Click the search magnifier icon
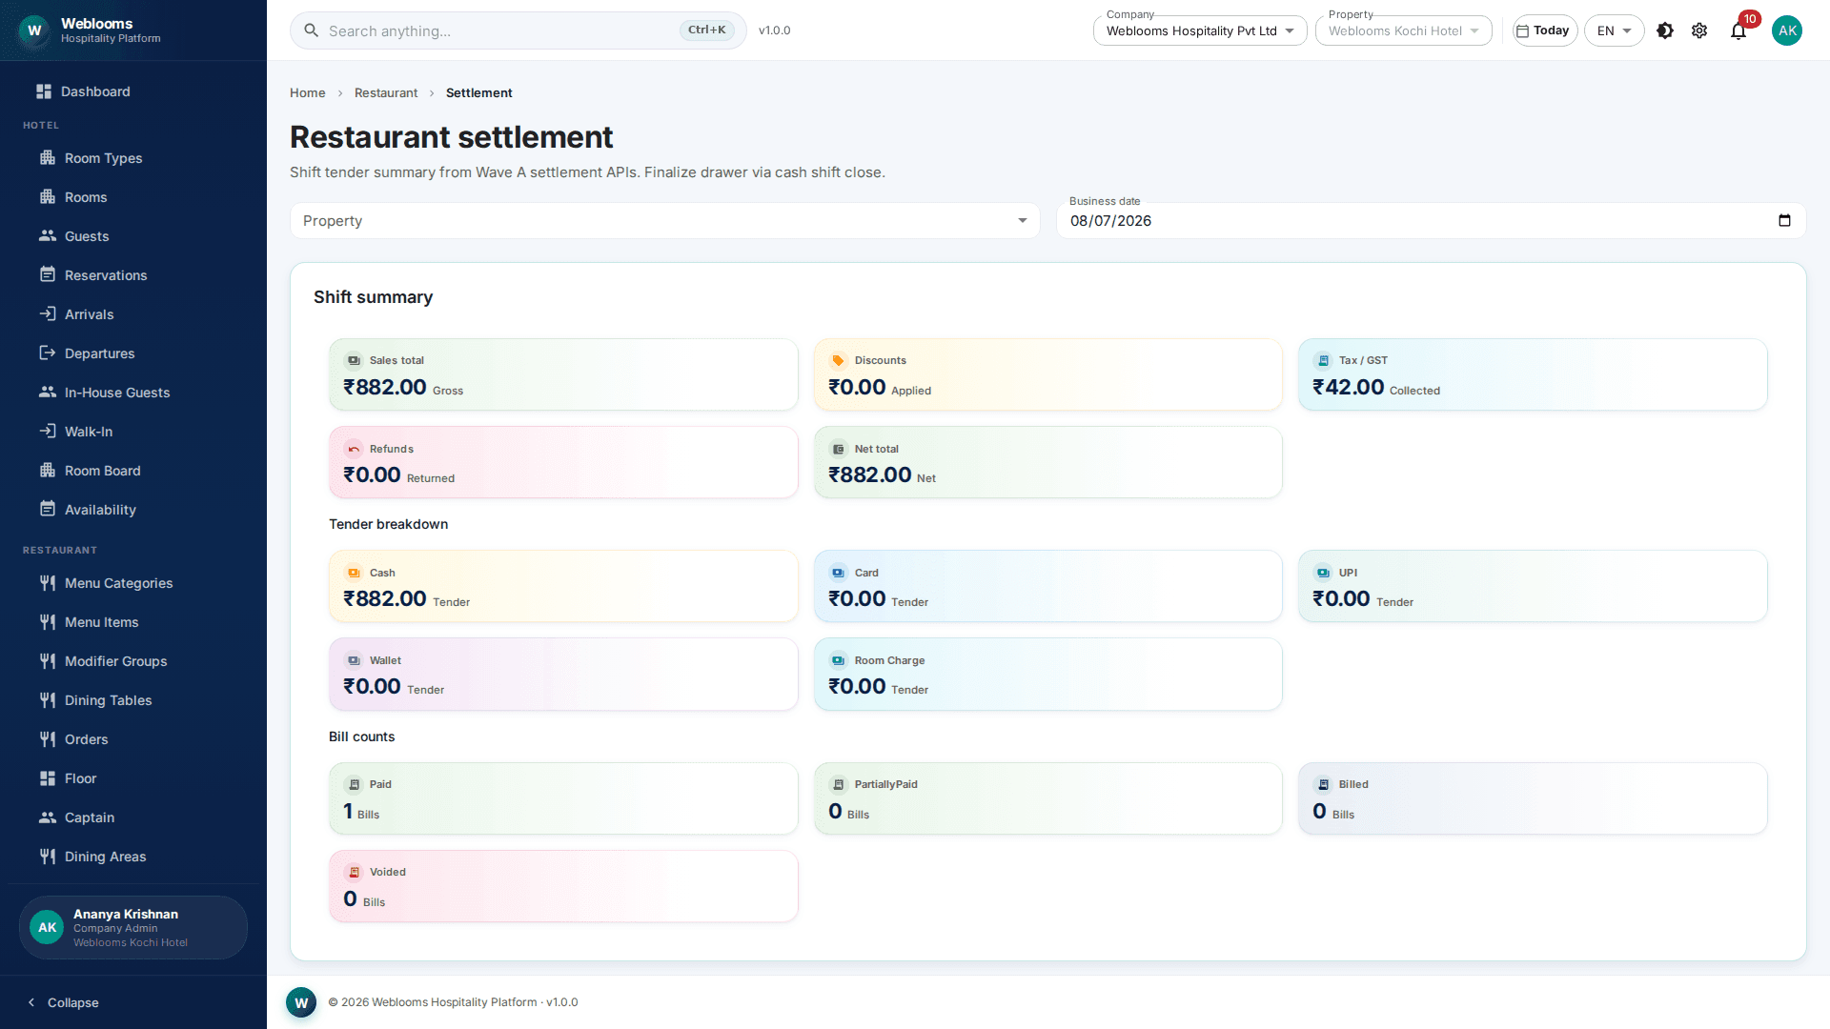Viewport: 1830px width, 1029px height. [x=311, y=30]
